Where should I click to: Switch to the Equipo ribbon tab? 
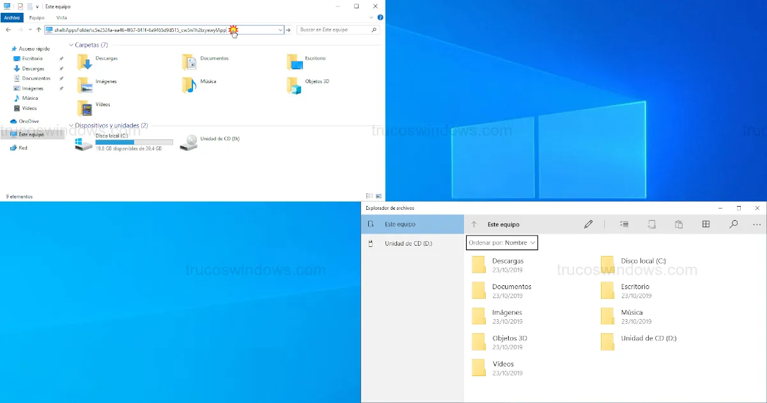tap(37, 18)
